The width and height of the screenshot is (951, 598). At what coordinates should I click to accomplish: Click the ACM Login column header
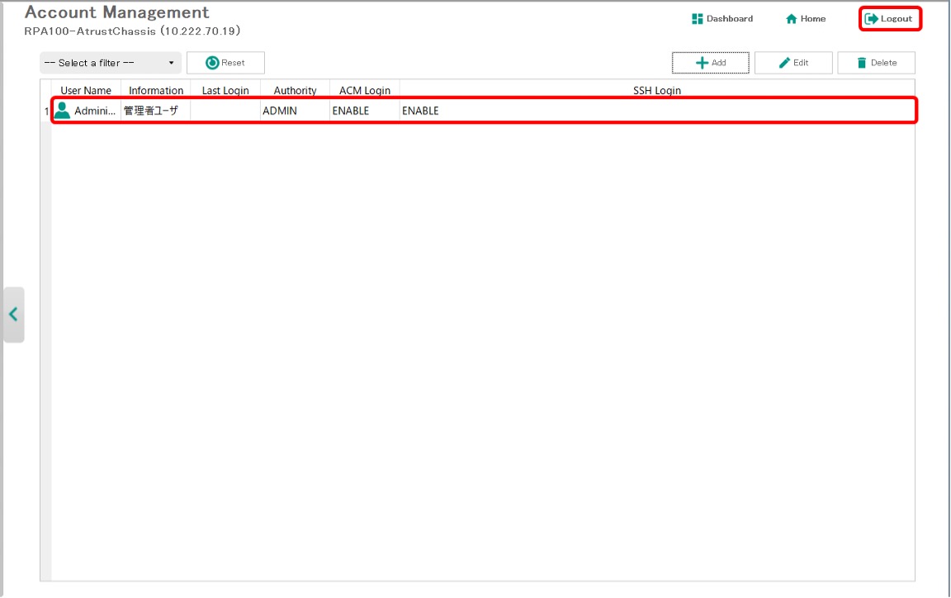point(365,91)
